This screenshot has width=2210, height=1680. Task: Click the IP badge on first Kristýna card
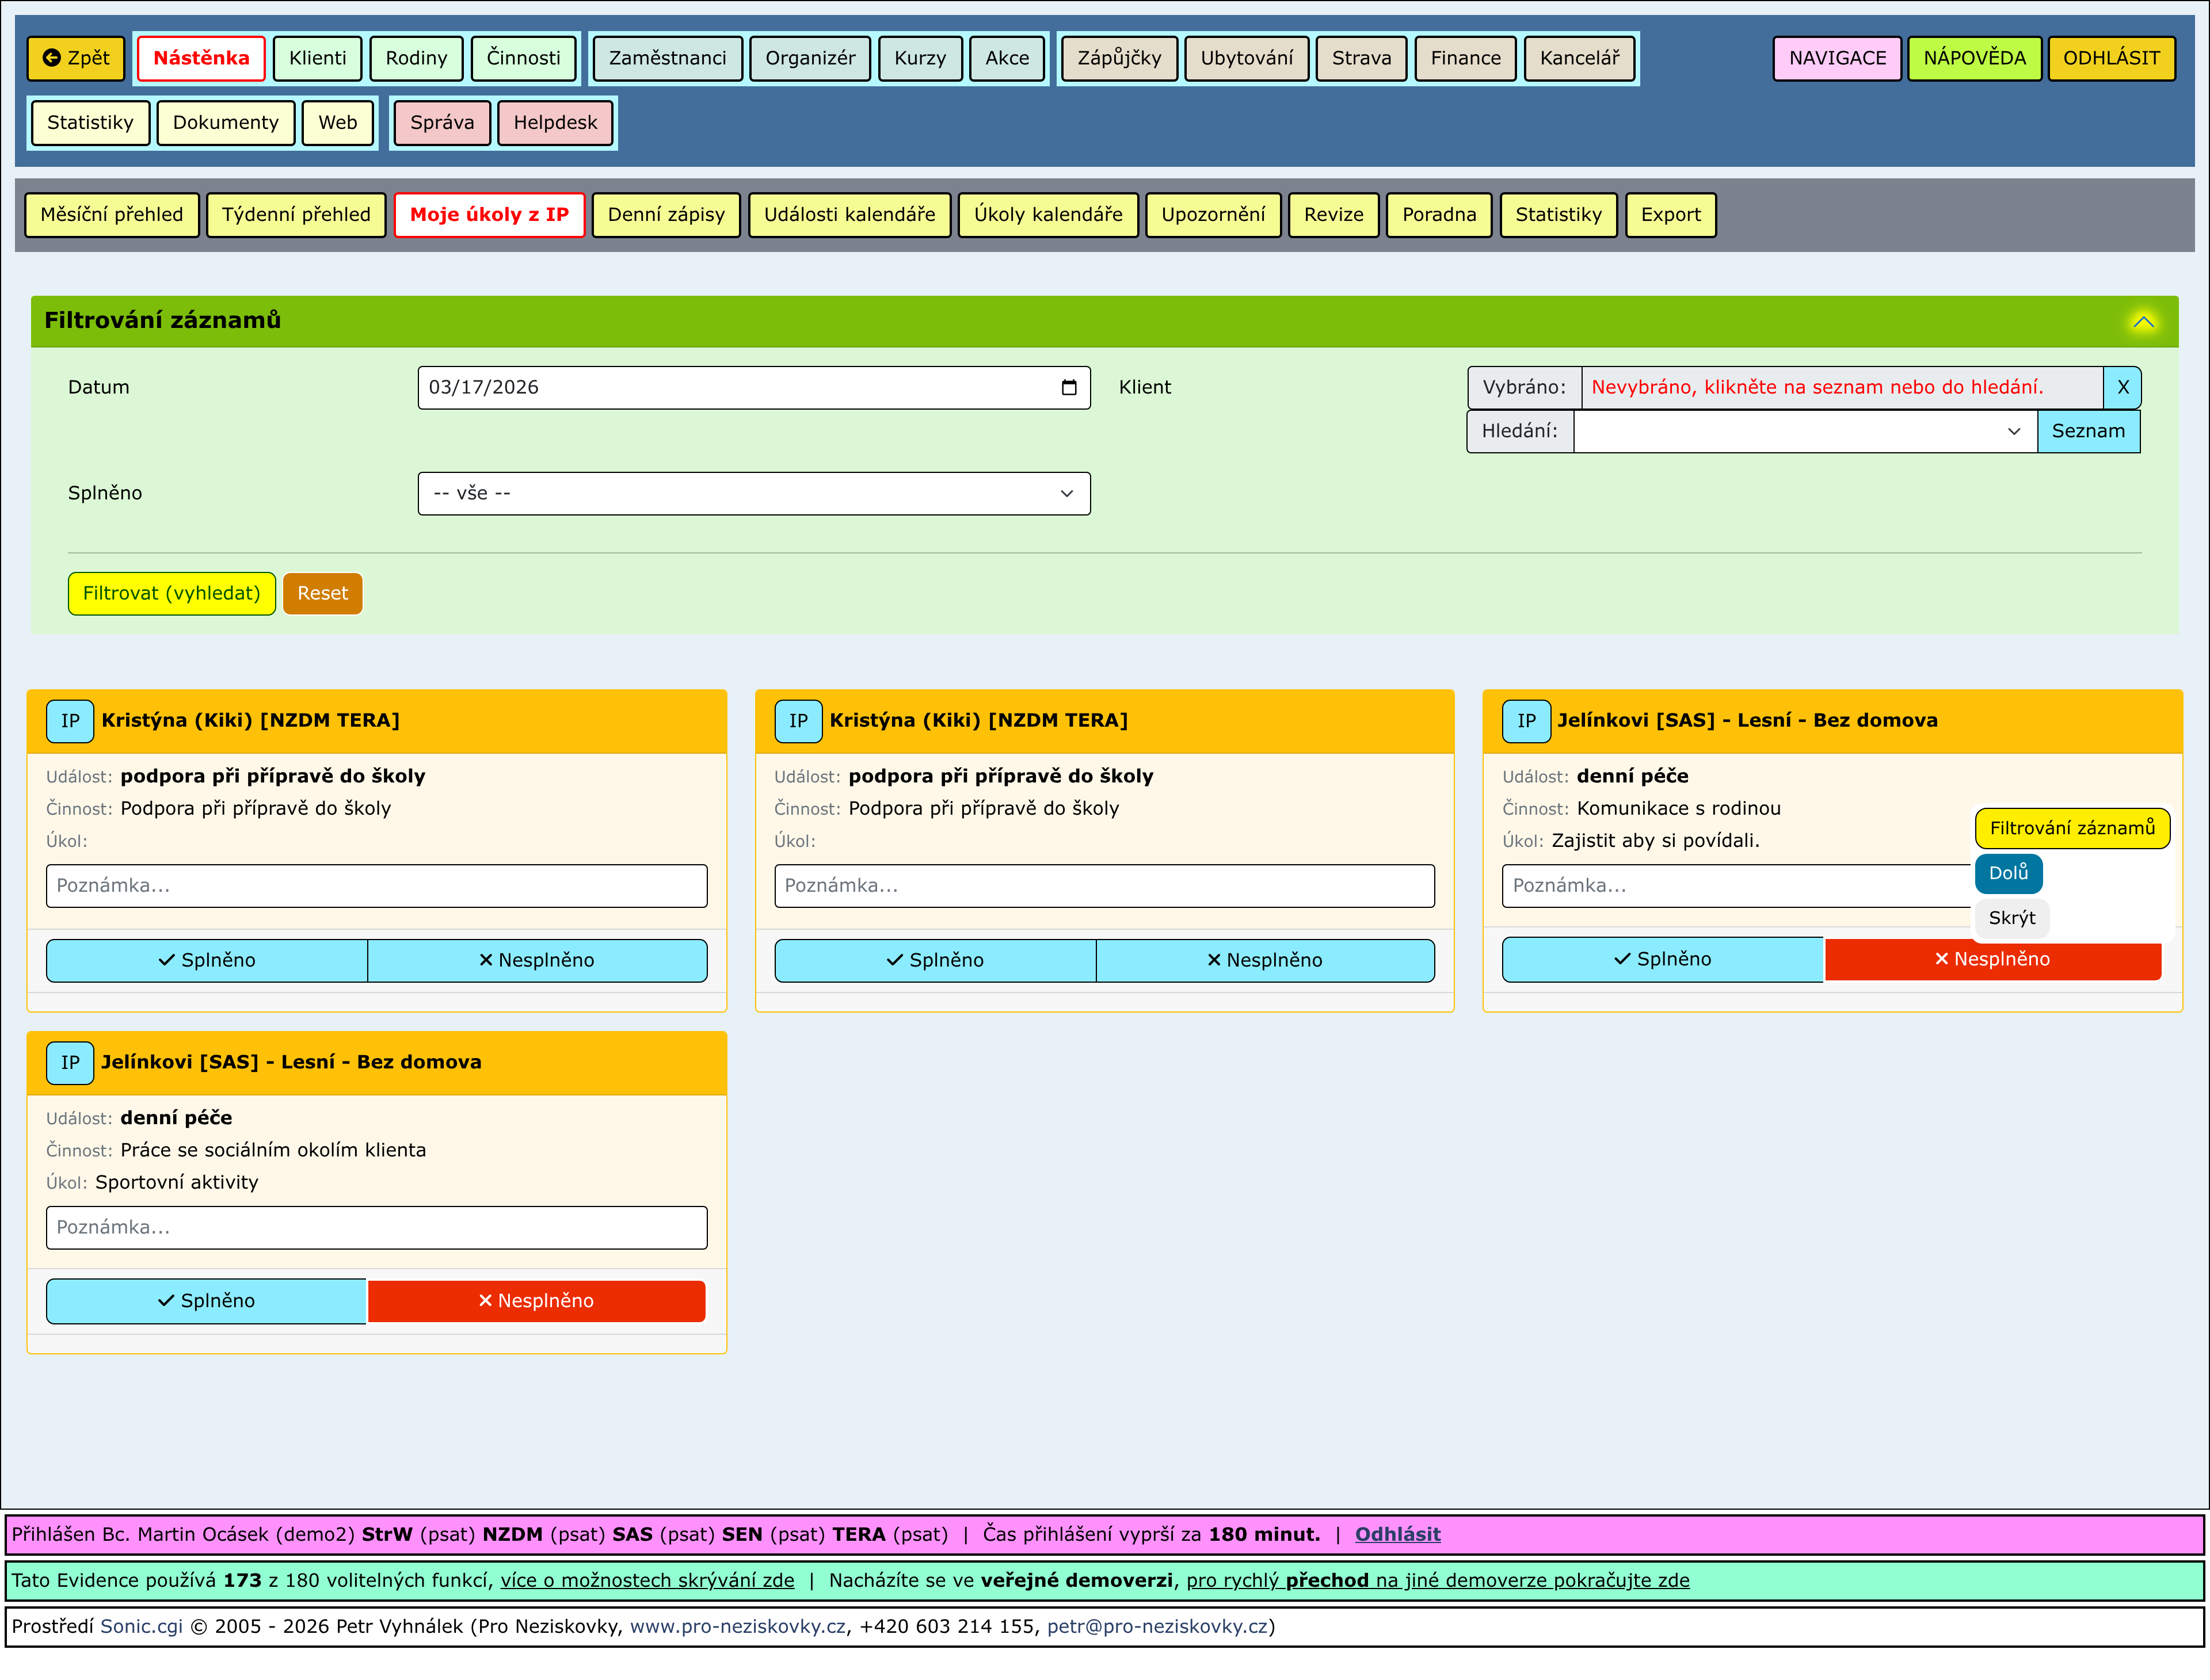pyautogui.click(x=70, y=721)
